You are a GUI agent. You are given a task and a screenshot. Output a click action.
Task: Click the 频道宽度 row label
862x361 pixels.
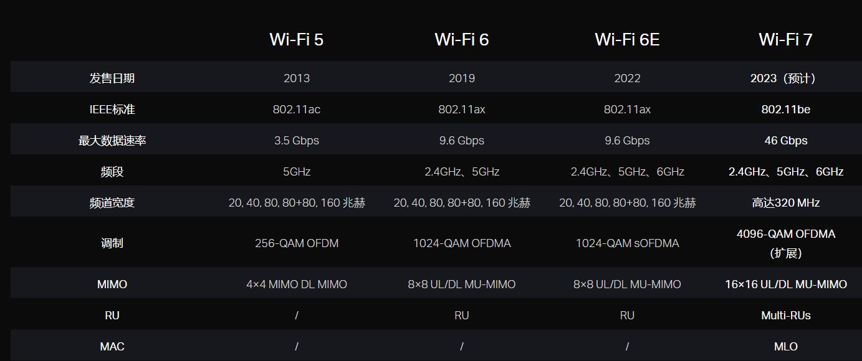[112, 203]
